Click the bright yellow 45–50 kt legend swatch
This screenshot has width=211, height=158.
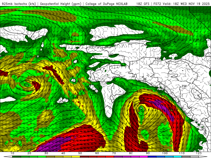click(76, 157)
